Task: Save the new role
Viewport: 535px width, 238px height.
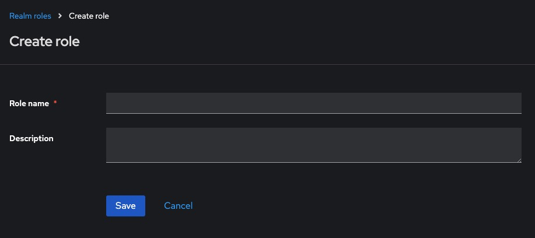Action: click(x=125, y=206)
